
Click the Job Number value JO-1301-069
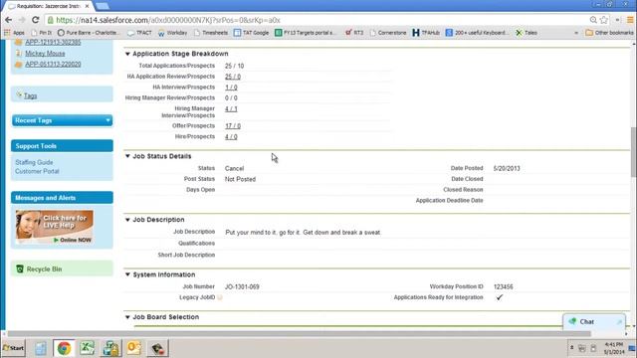(x=242, y=286)
